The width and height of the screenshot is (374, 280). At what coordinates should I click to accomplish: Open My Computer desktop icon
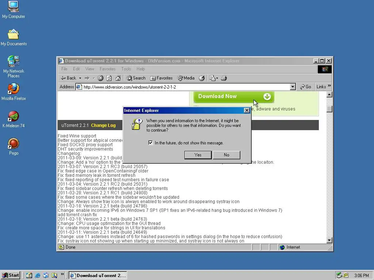point(14,9)
